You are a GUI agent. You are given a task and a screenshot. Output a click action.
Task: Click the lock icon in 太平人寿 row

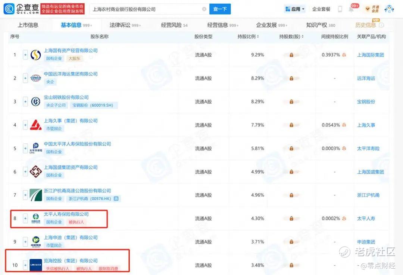pos(291,218)
